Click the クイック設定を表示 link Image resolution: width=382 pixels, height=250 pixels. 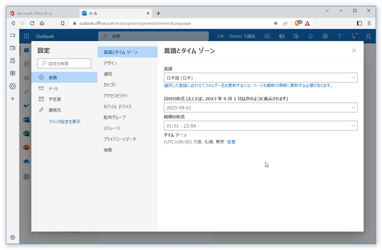(64, 122)
